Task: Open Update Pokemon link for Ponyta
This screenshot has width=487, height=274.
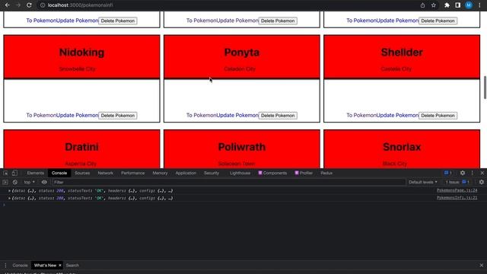Action: tap(237, 115)
